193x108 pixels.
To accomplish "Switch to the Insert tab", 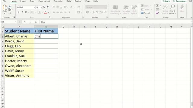I will pos(23,1).
